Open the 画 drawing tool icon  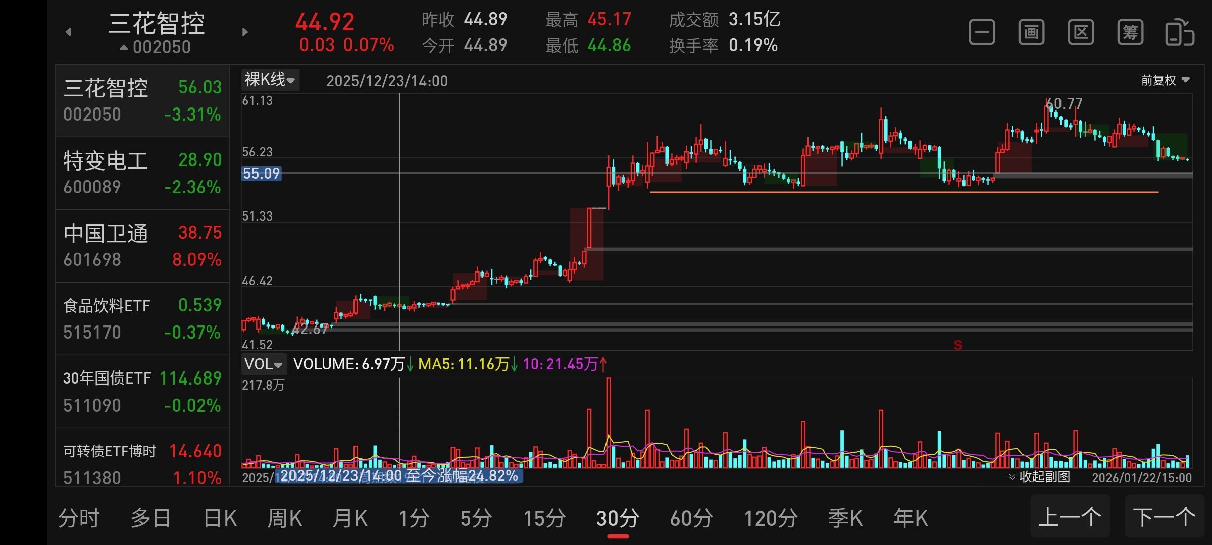1031,33
